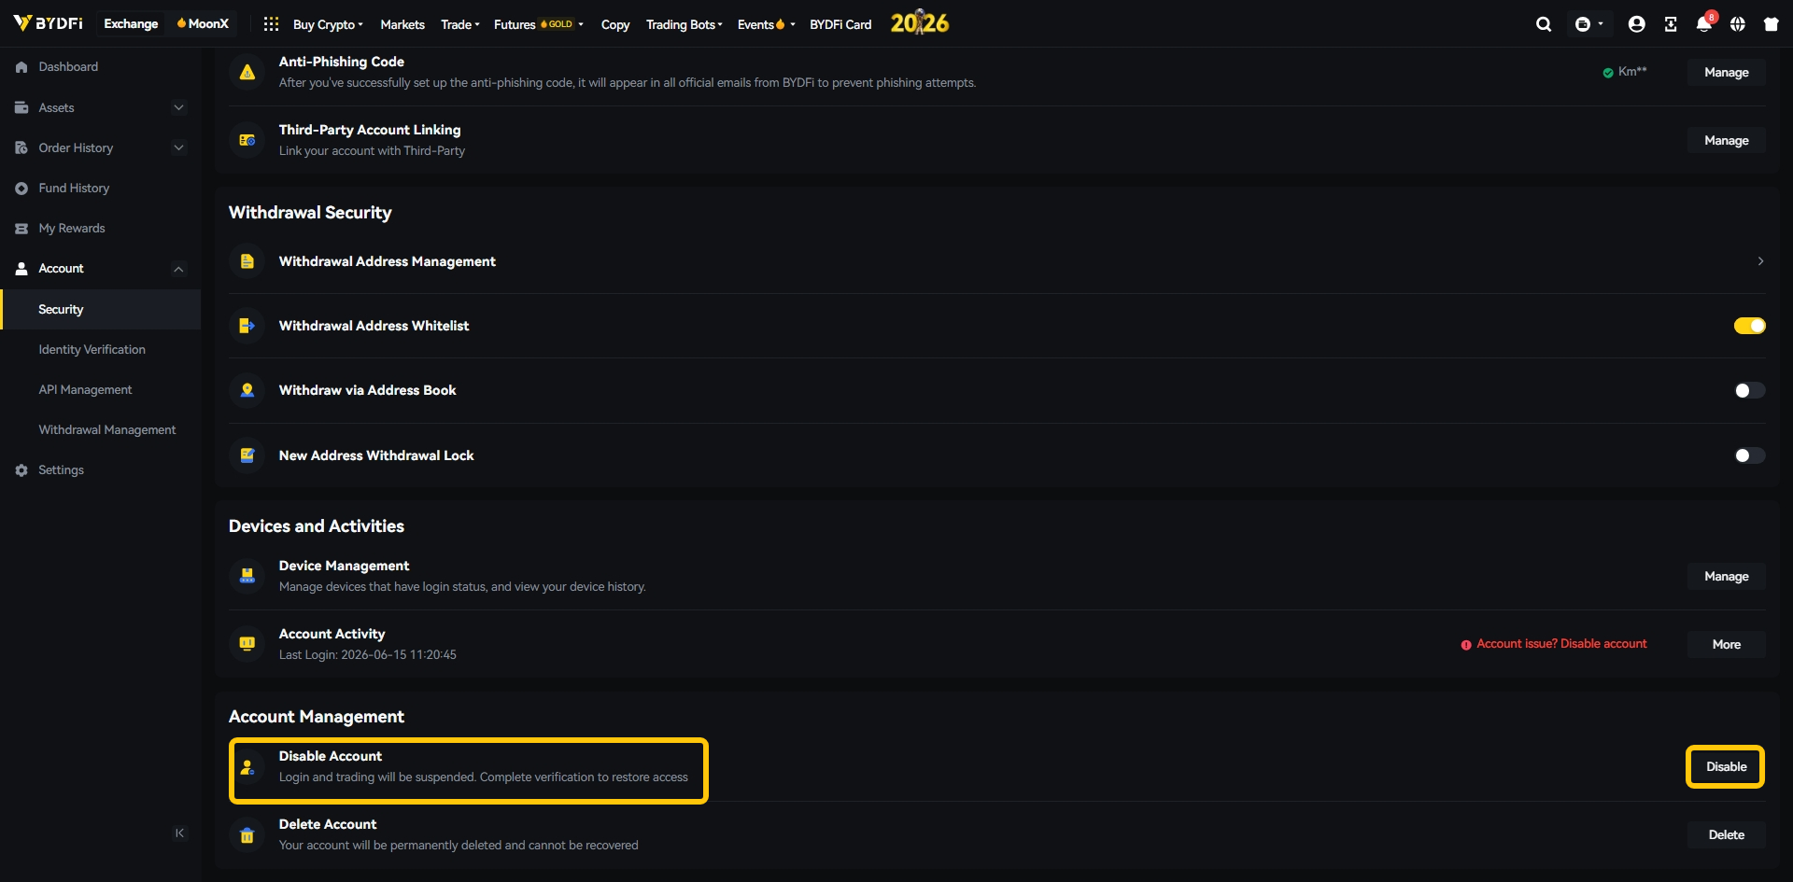
Task: Click the Disable account button
Action: point(1726,766)
